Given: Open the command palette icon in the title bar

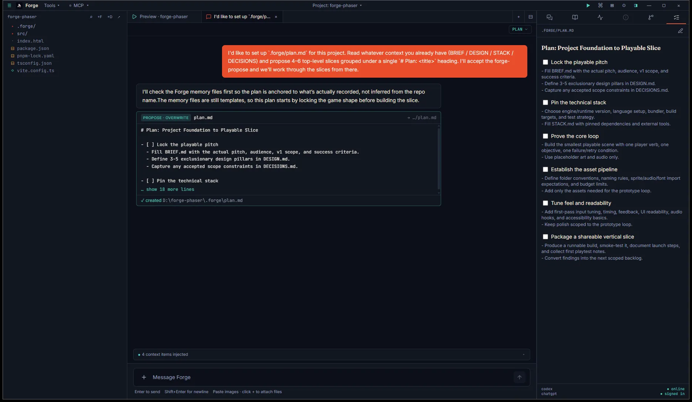Looking at the screenshot, I should coord(600,6).
